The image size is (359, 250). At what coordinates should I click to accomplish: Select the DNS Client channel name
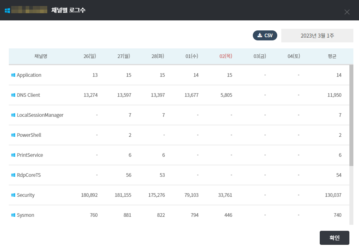coord(28,95)
